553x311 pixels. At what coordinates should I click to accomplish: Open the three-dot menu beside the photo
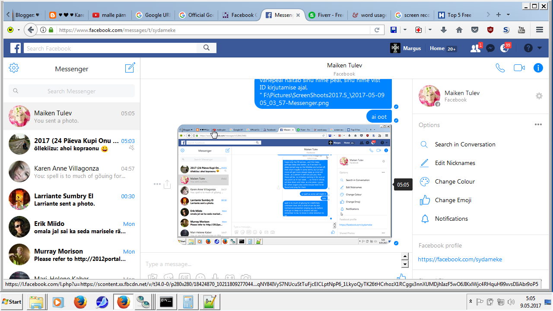[x=157, y=184]
